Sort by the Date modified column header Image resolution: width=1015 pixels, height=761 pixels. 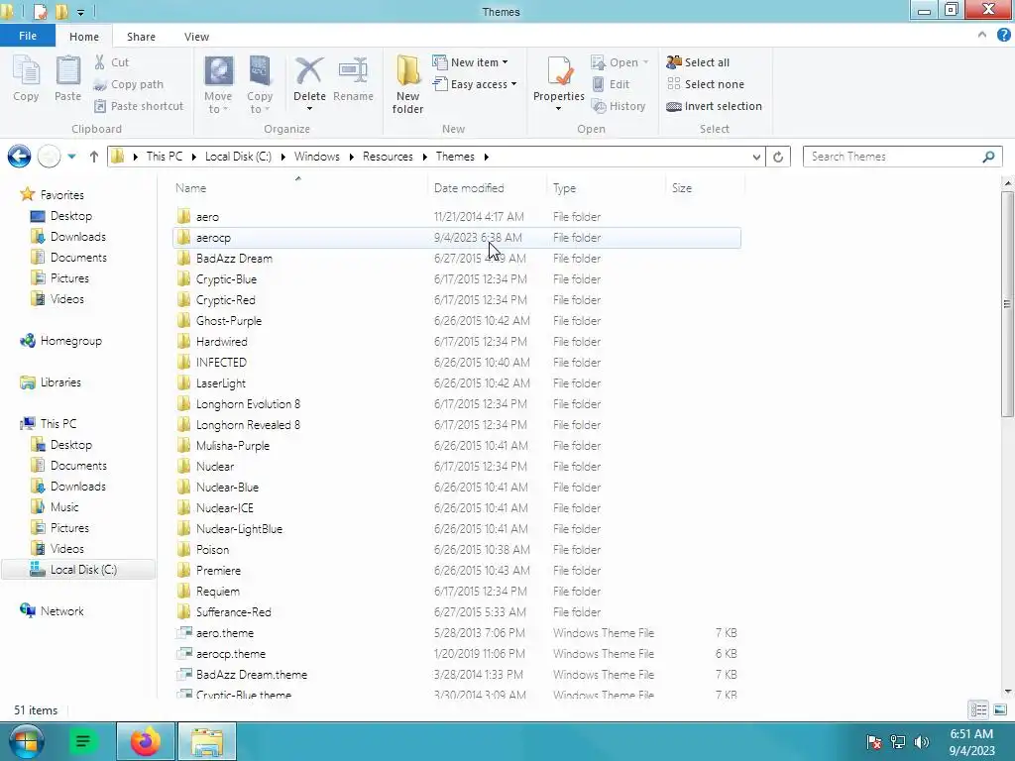[x=487, y=187]
